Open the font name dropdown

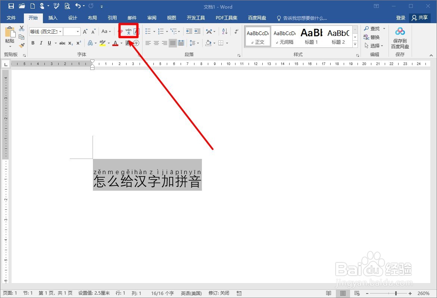coord(60,31)
